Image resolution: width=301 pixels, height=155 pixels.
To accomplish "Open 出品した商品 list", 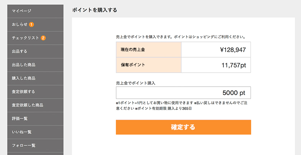I will point(23,65).
